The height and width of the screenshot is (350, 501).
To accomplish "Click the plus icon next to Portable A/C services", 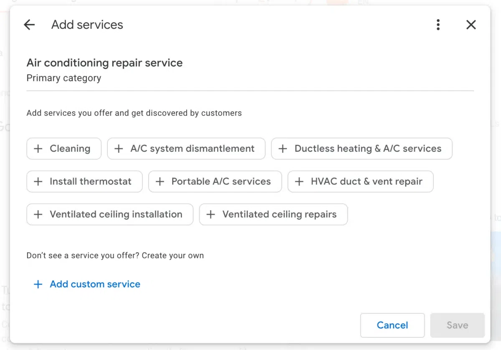I will [x=159, y=181].
